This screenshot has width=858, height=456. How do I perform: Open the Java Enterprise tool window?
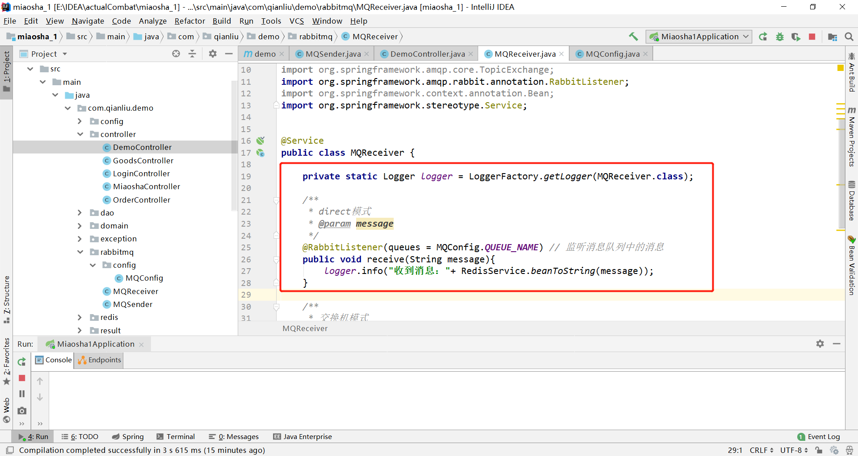pos(303,436)
